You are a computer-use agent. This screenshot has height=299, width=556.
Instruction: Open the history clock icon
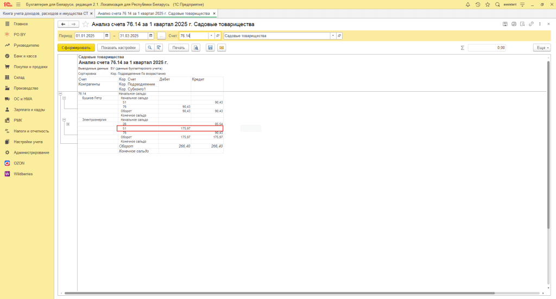(x=478, y=4)
